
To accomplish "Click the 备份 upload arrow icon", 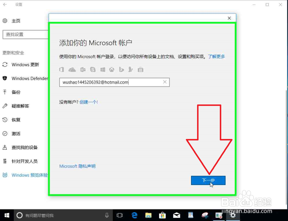I will click(5, 92).
